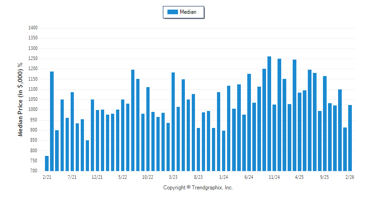Click the Trendgraphix copyright text

pyautogui.click(x=198, y=188)
